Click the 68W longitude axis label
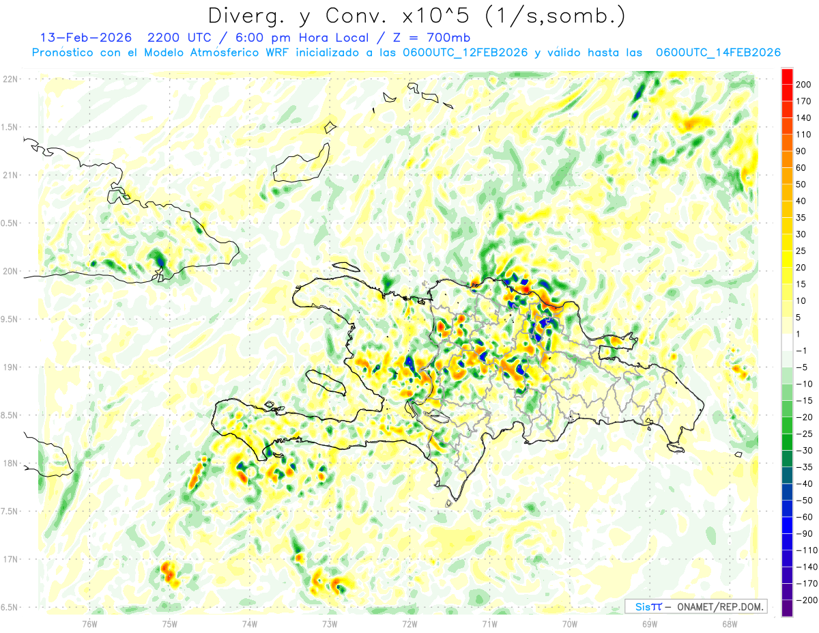 pyautogui.click(x=730, y=624)
